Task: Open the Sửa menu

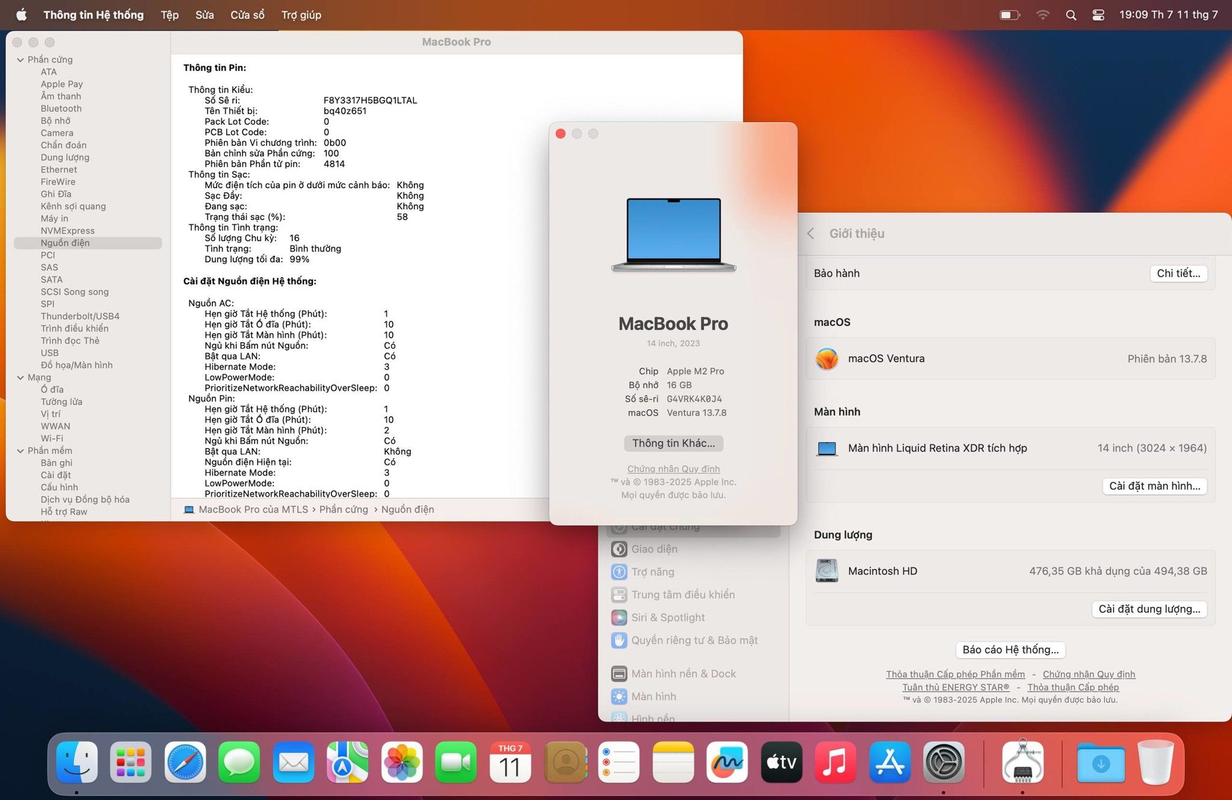Action: [x=205, y=15]
